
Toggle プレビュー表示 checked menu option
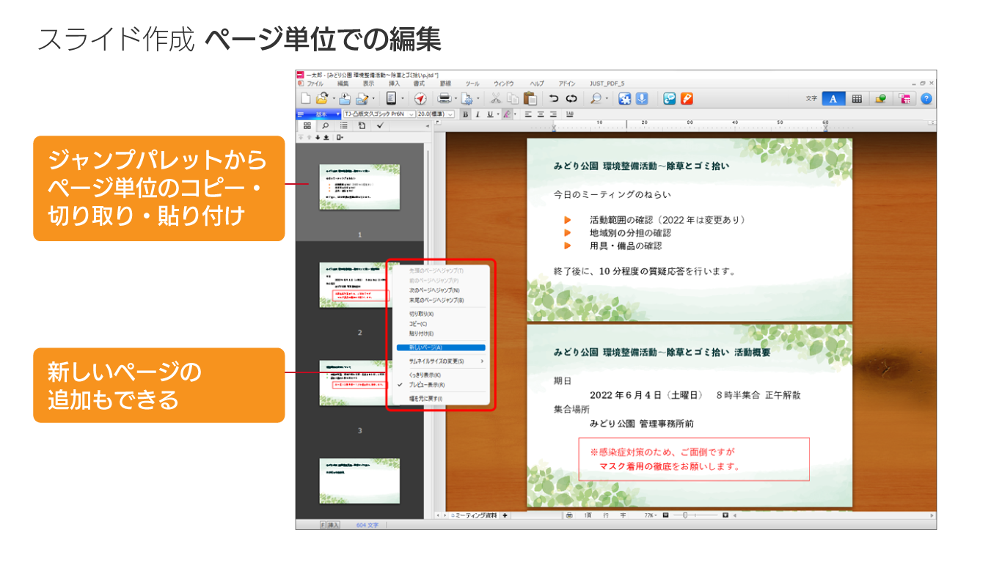tap(426, 385)
